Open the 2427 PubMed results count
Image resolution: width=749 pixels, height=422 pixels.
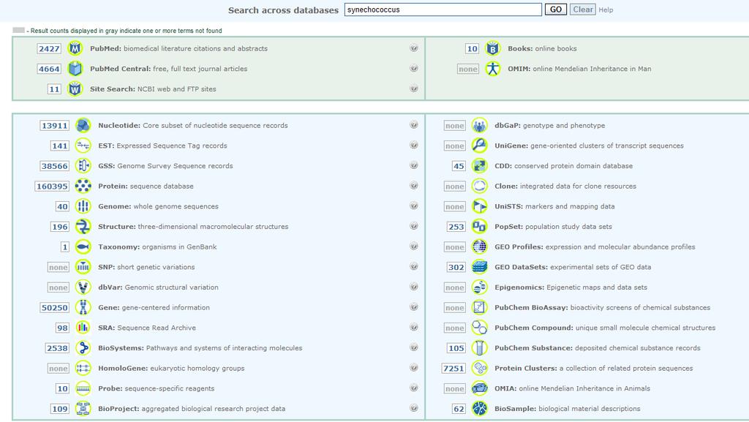point(49,49)
